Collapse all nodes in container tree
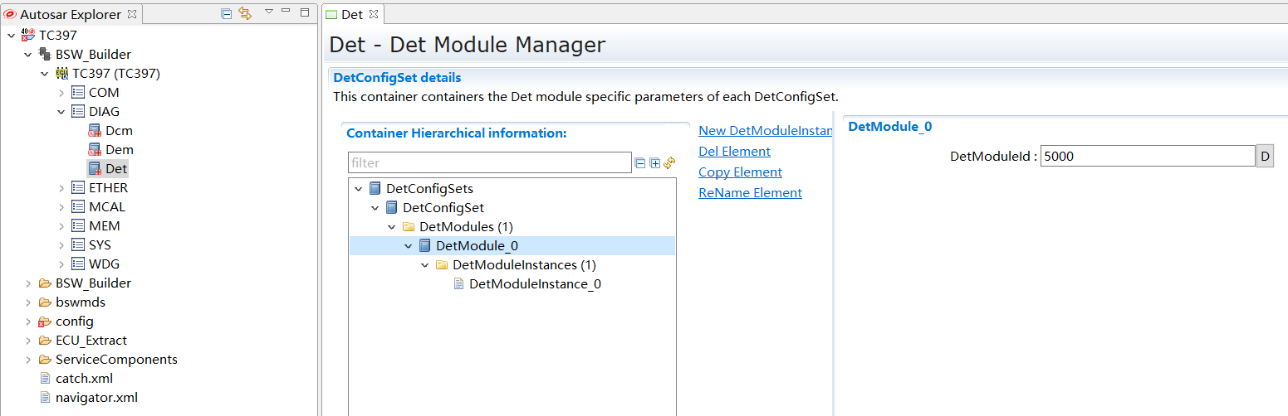The image size is (1288, 416). [x=640, y=163]
